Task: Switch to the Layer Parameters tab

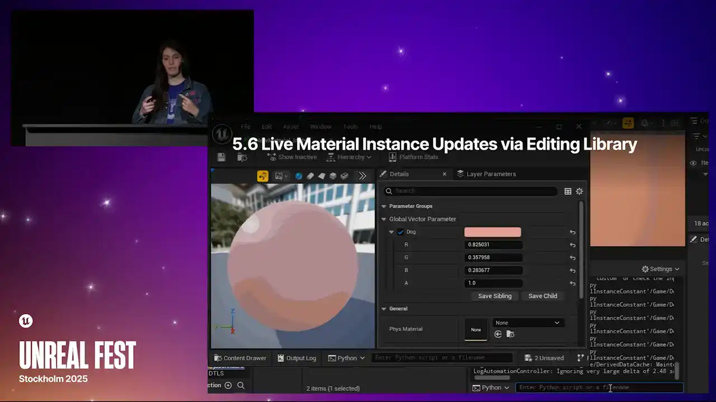Action: (486, 174)
